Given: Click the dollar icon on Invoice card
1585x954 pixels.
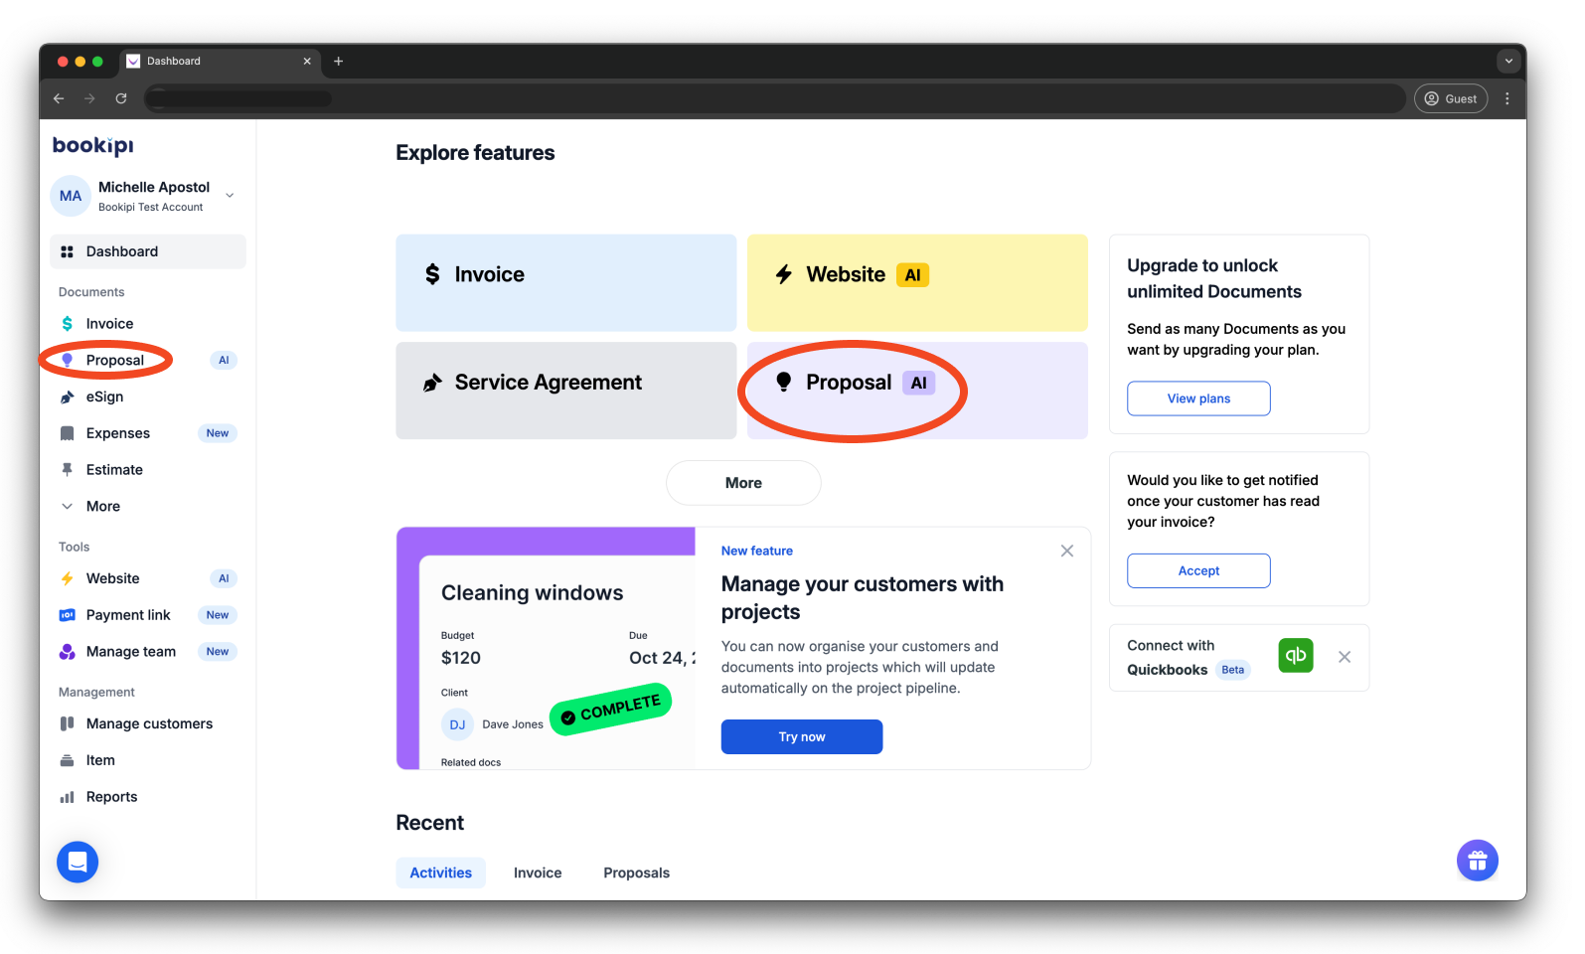Looking at the screenshot, I should pos(432,274).
